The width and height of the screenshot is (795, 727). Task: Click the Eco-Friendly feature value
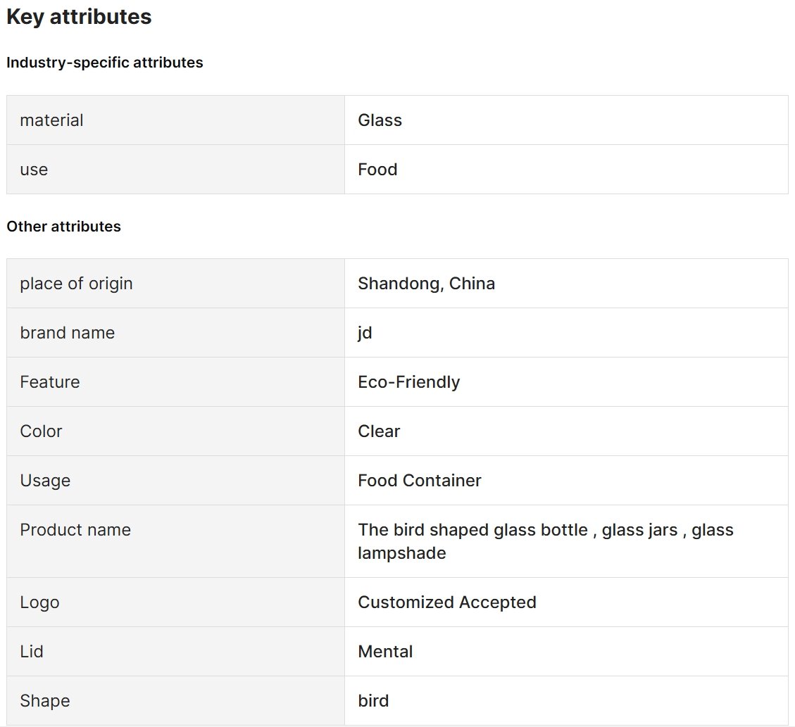tap(408, 381)
